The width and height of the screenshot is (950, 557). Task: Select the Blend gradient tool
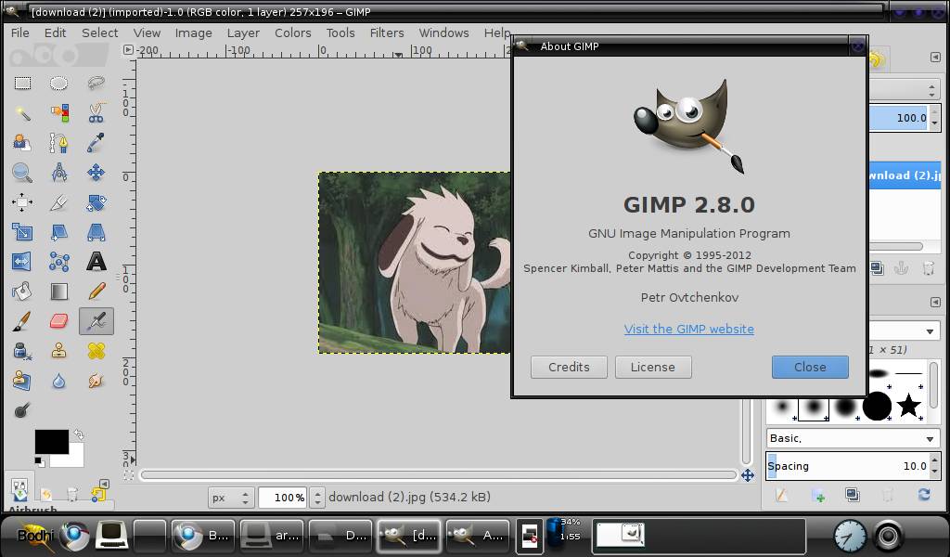pos(58,291)
